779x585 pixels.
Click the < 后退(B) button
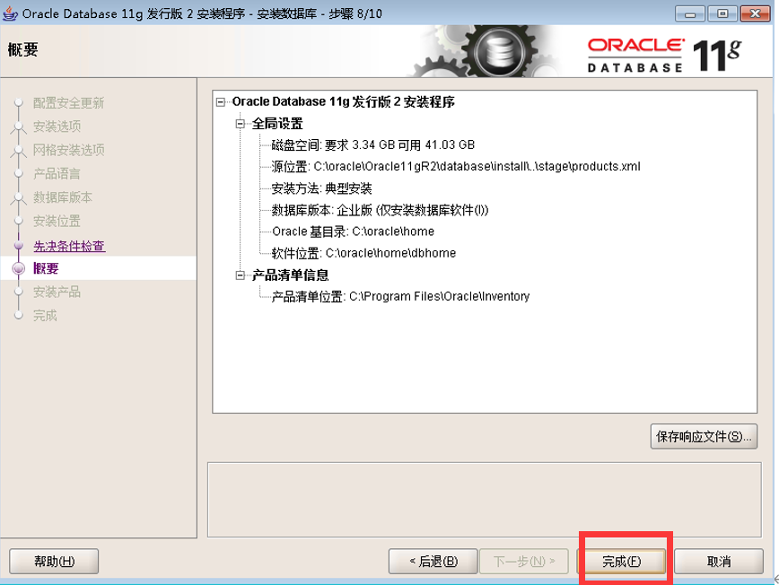[433, 562]
